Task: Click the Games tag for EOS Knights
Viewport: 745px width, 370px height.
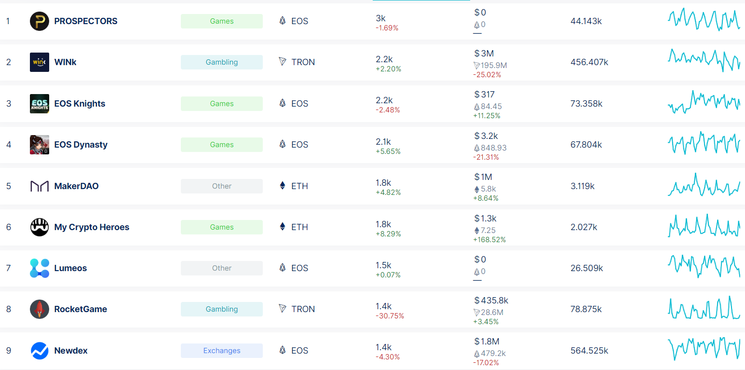Action: tap(221, 104)
